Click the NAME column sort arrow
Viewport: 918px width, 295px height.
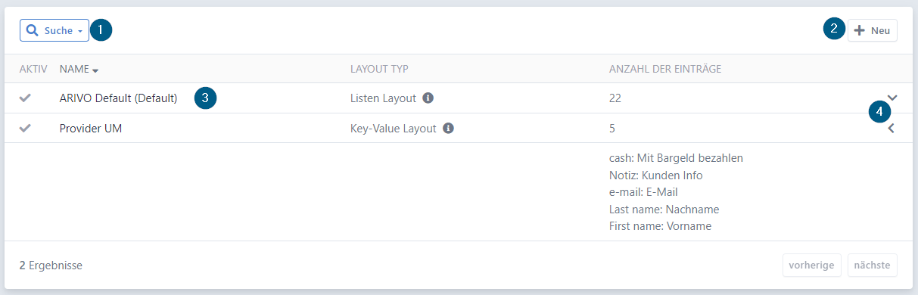coord(96,70)
